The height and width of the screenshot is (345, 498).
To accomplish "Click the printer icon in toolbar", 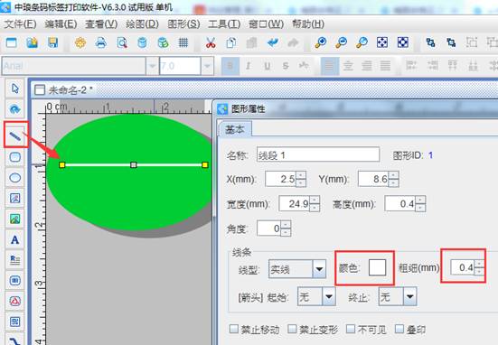I will (x=100, y=42).
